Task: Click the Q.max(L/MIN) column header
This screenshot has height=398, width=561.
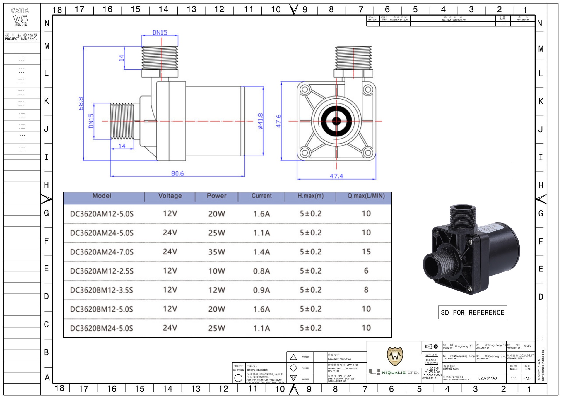Action: point(366,196)
